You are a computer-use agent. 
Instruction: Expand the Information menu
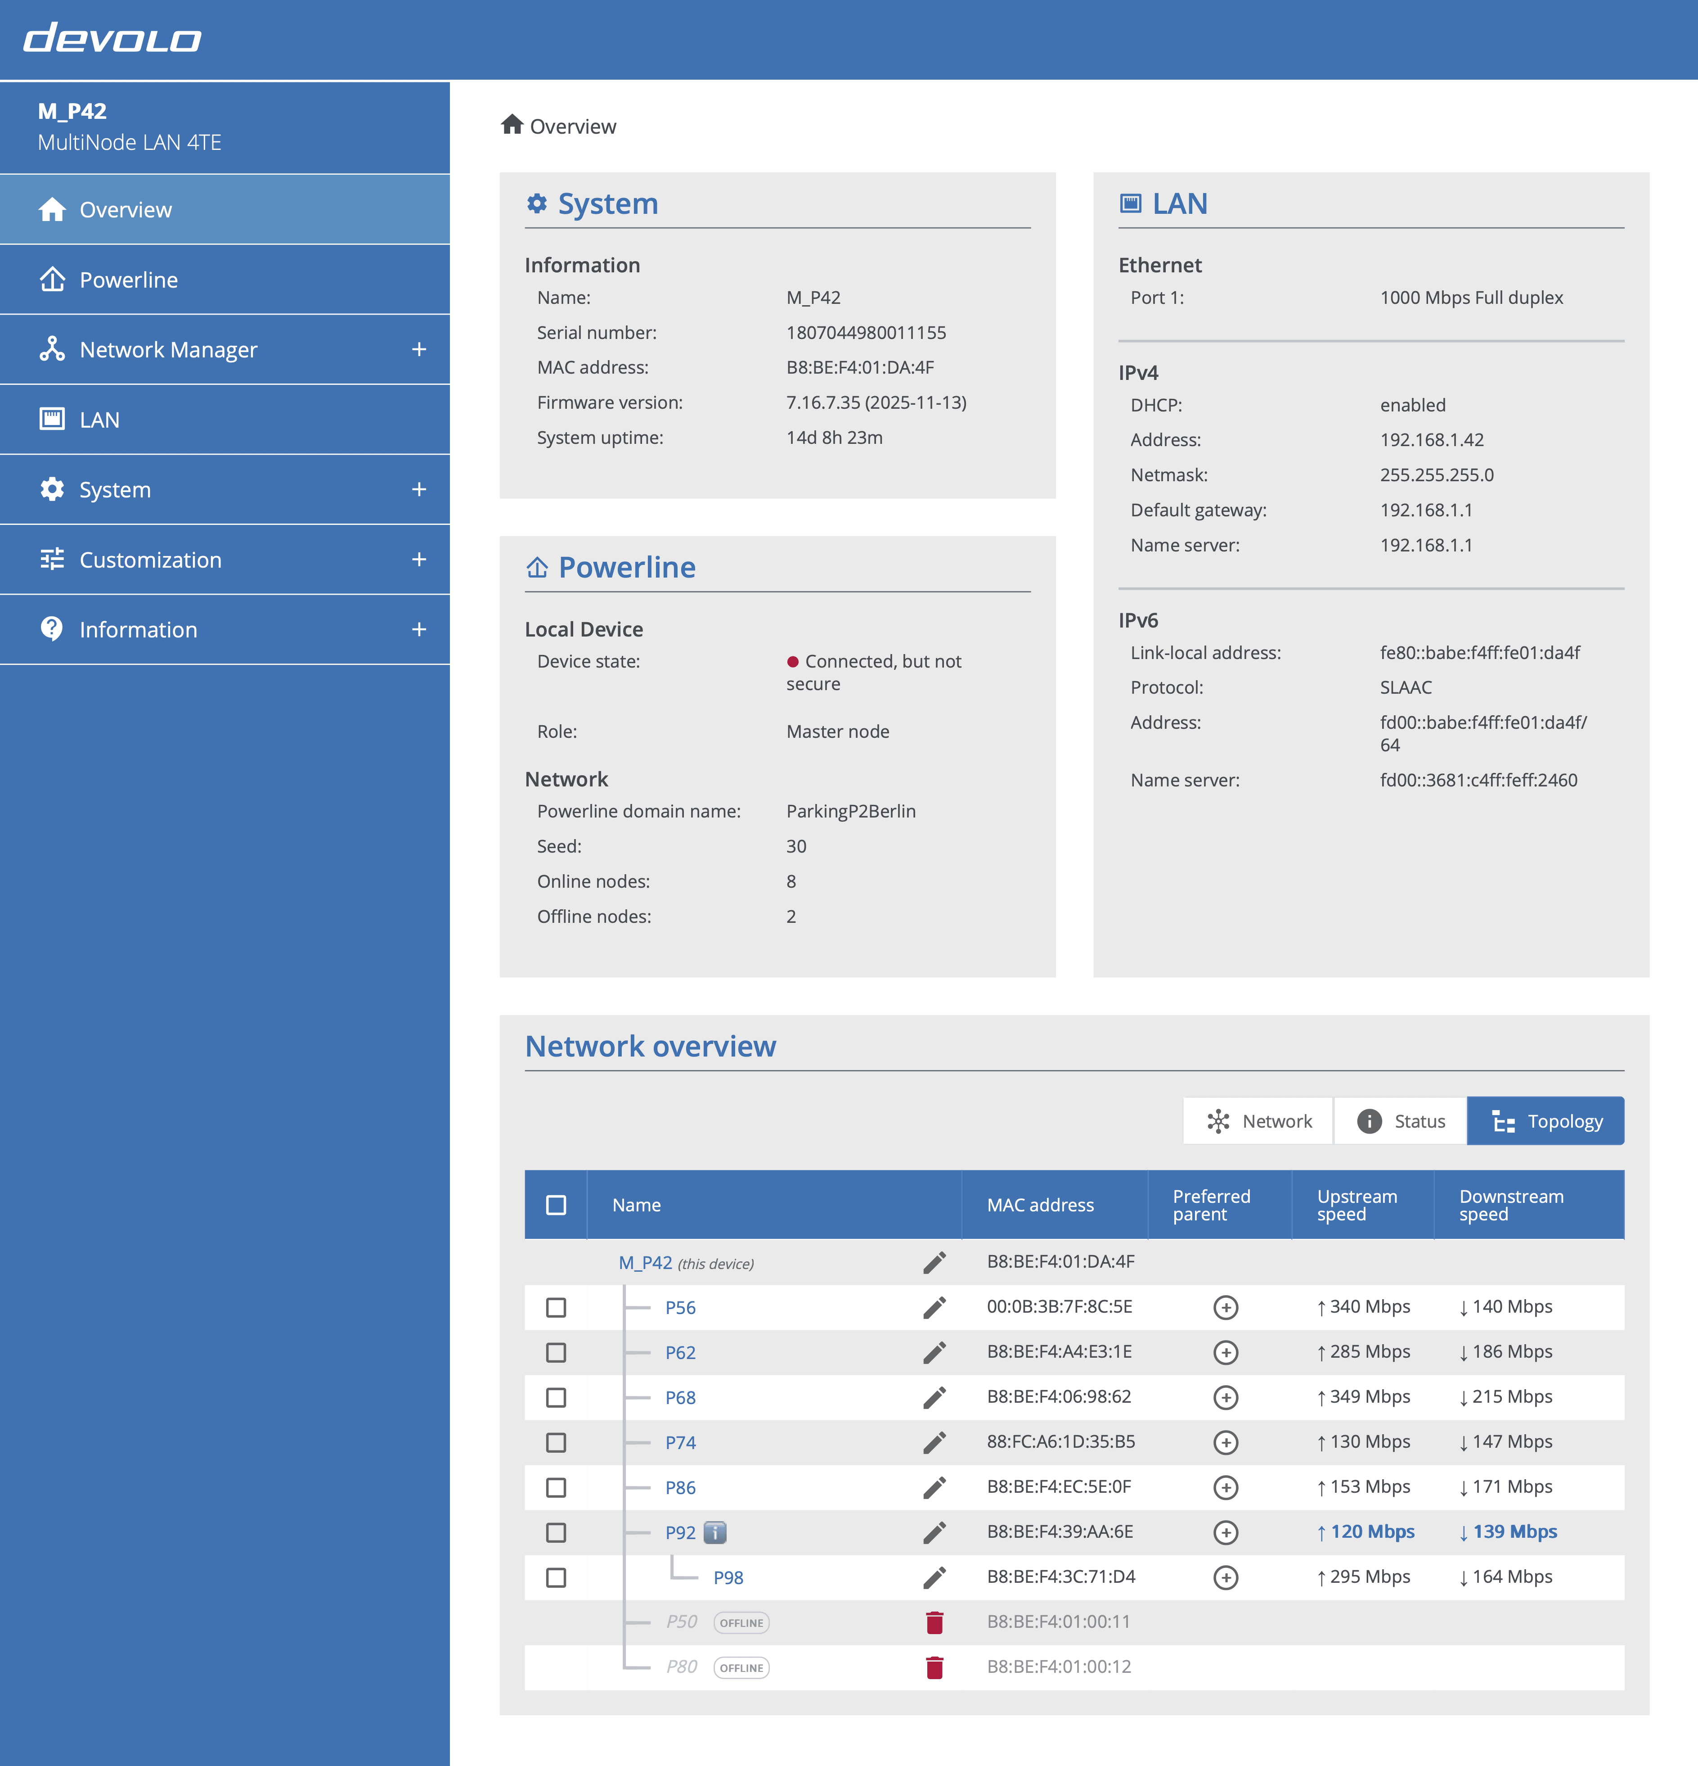[x=418, y=629]
